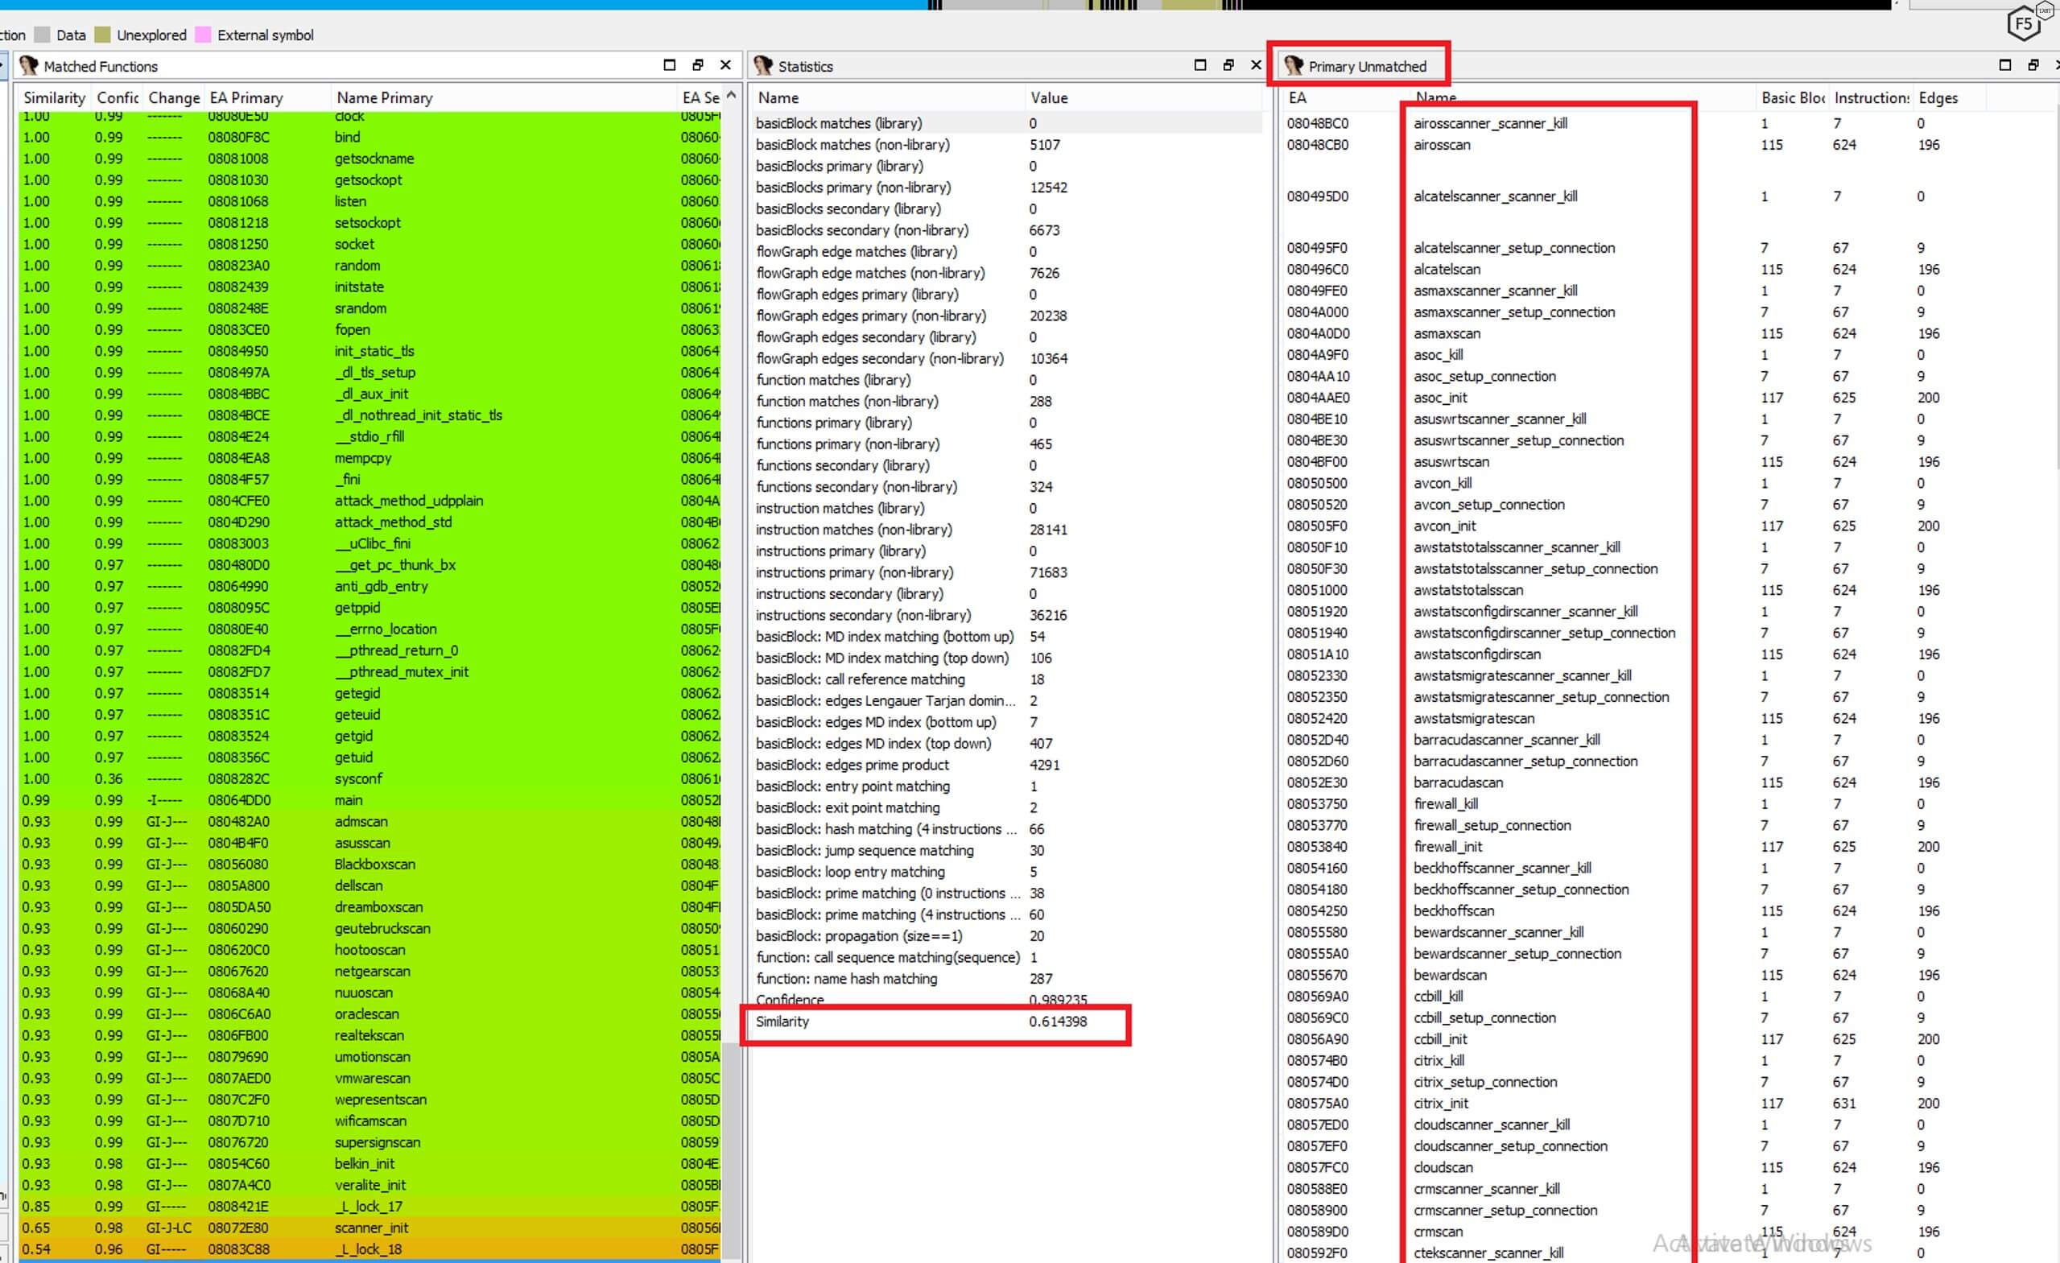2060x1263 pixels.
Task: Float the Primary Unmatched panel
Action: [2033, 65]
